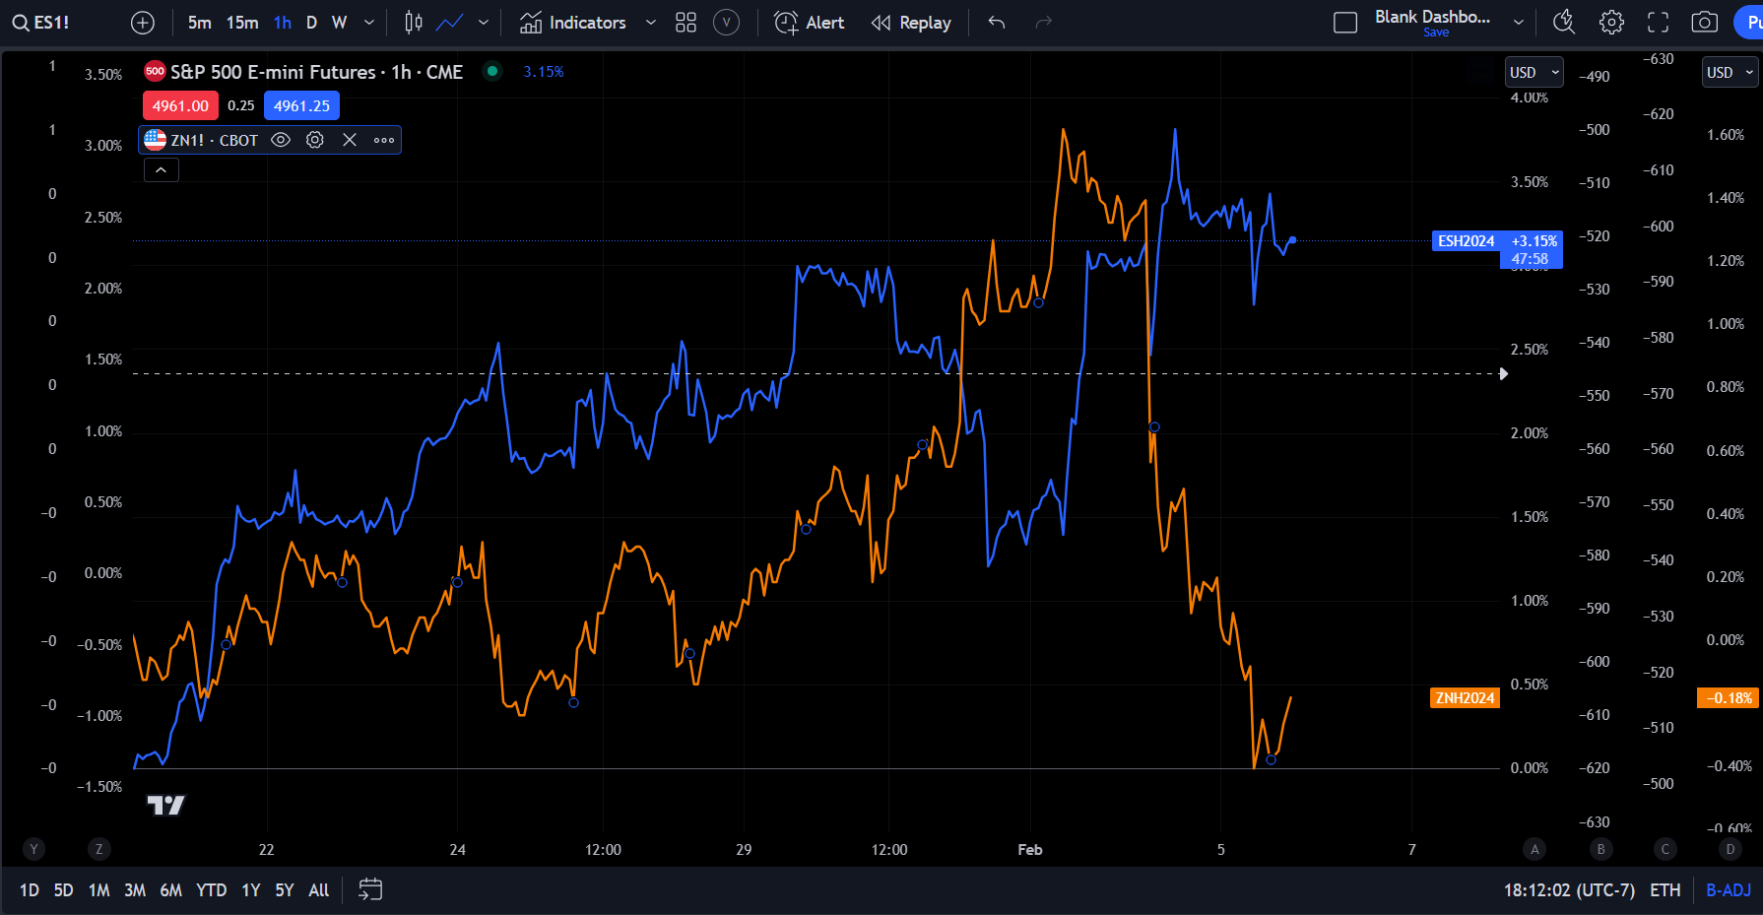Screen dimensions: 1763x915
Task: Toggle ZN1! visibility eye icon
Action: pyautogui.click(x=281, y=140)
